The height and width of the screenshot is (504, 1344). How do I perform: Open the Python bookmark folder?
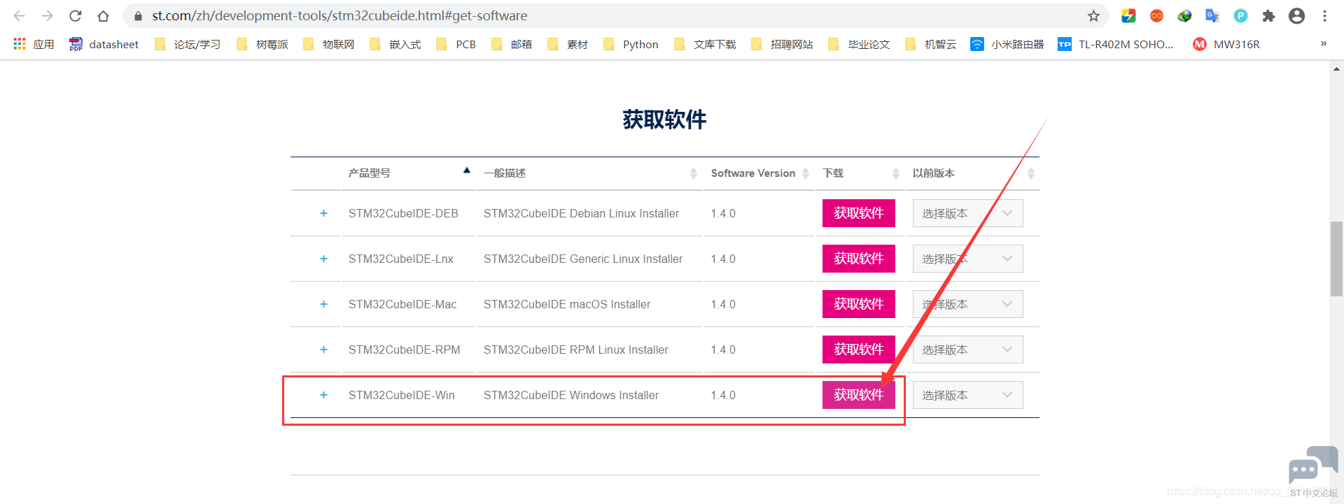click(631, 44)
